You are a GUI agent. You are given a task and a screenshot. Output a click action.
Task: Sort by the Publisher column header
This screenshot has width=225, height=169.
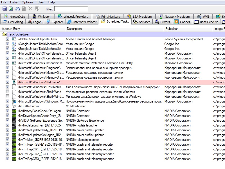click(188, 29)
